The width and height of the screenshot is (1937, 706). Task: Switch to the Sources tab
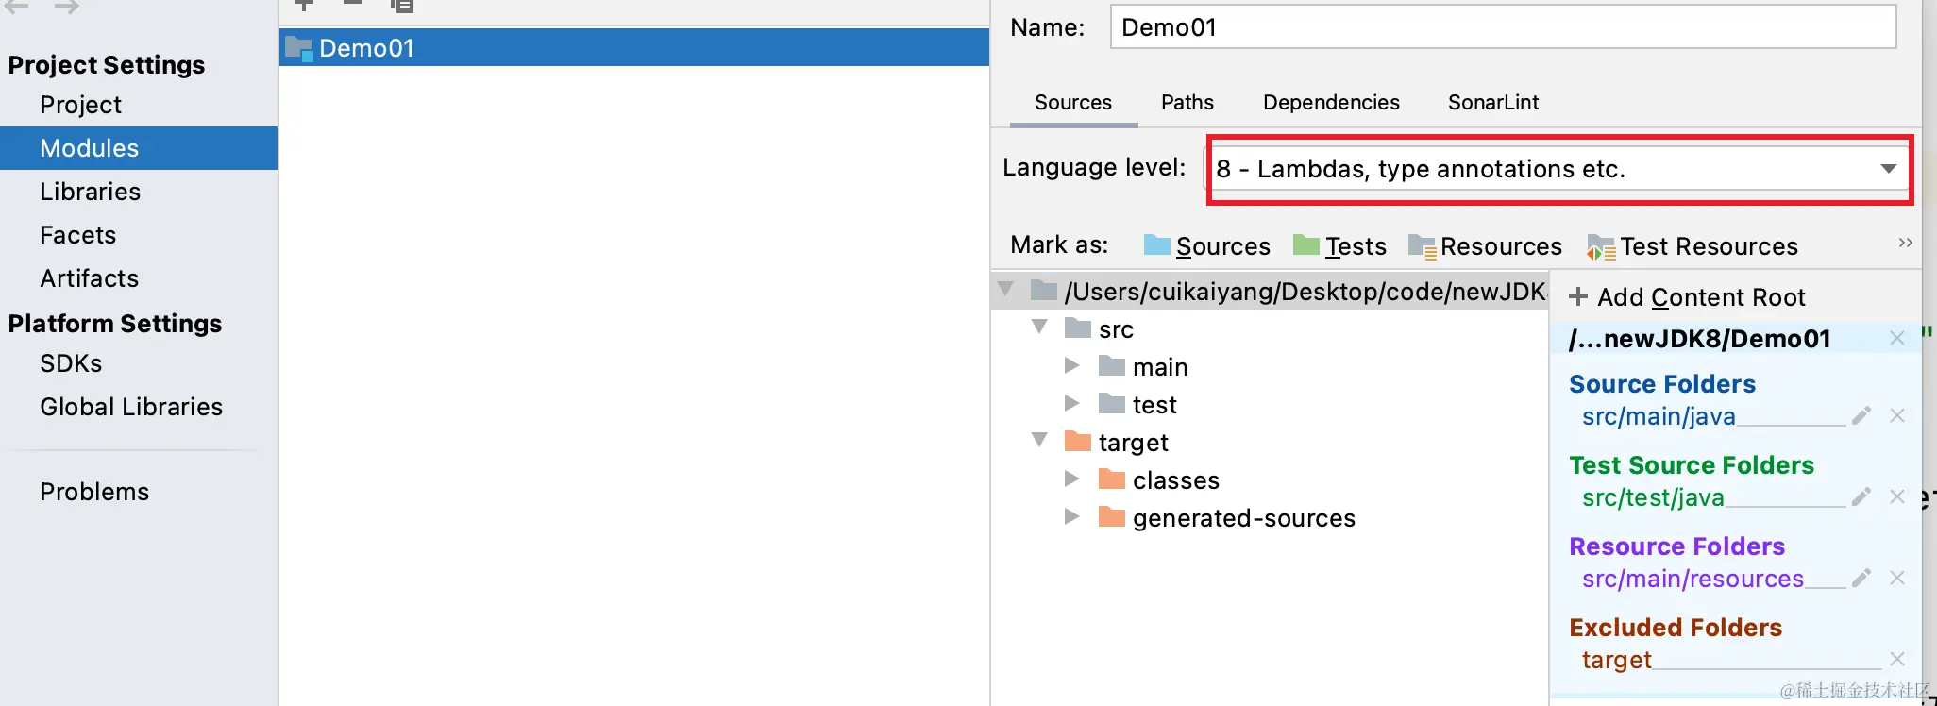coord(1073,102)
